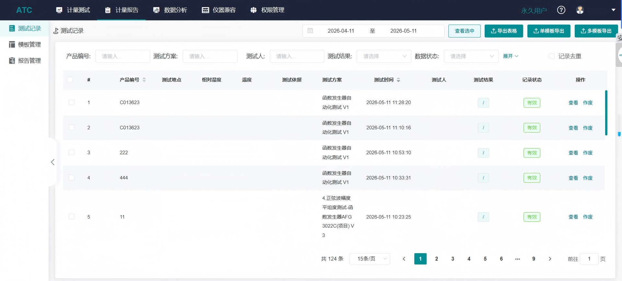Jump to page 9

[534, 259]
